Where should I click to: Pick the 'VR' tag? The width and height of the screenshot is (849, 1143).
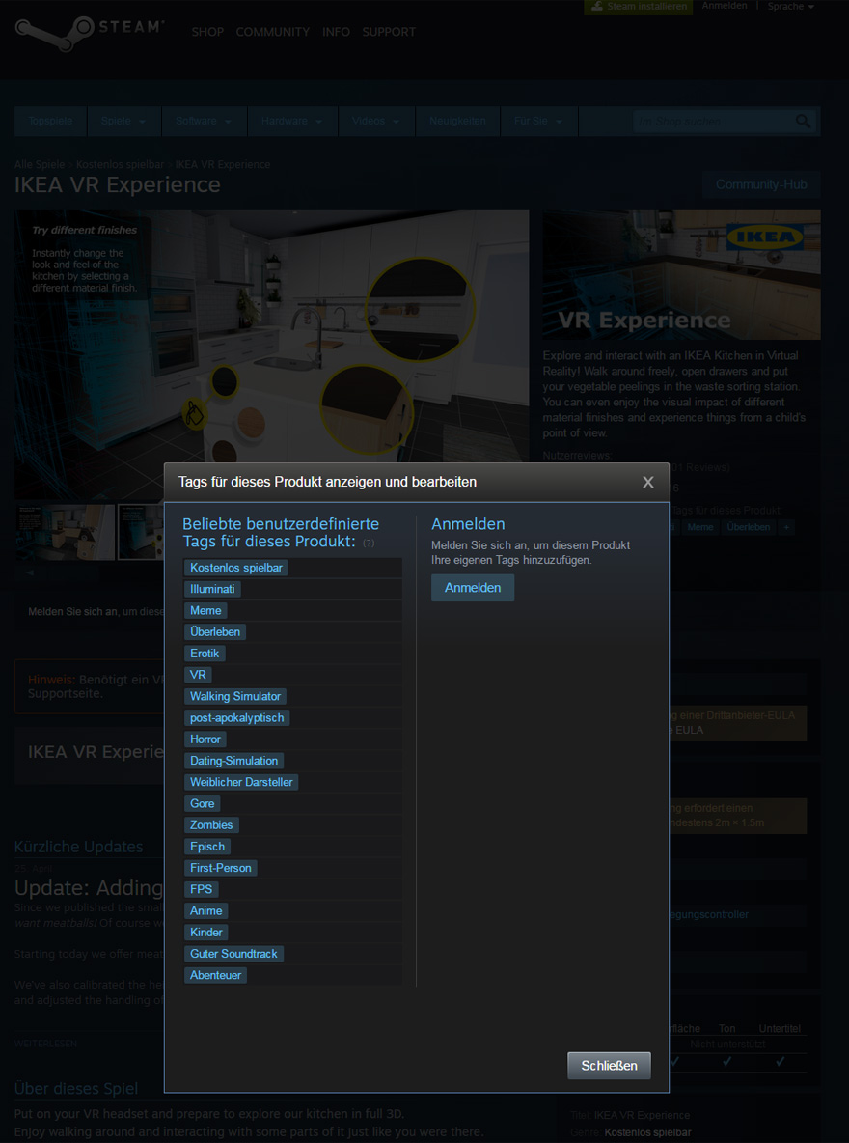pyautogui.click(x=198, y=675)
